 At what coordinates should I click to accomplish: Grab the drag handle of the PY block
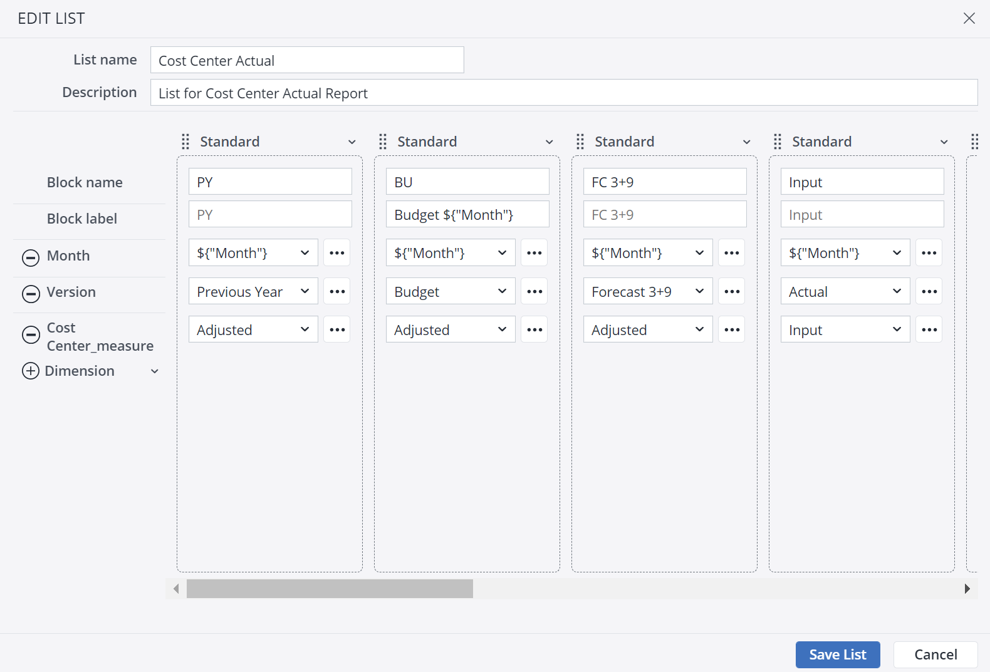coord(185,142)
